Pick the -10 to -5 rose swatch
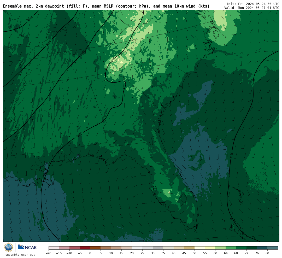The height and width of the screenshot is (258, 282). pyautogui.click(x=75, y=248)
